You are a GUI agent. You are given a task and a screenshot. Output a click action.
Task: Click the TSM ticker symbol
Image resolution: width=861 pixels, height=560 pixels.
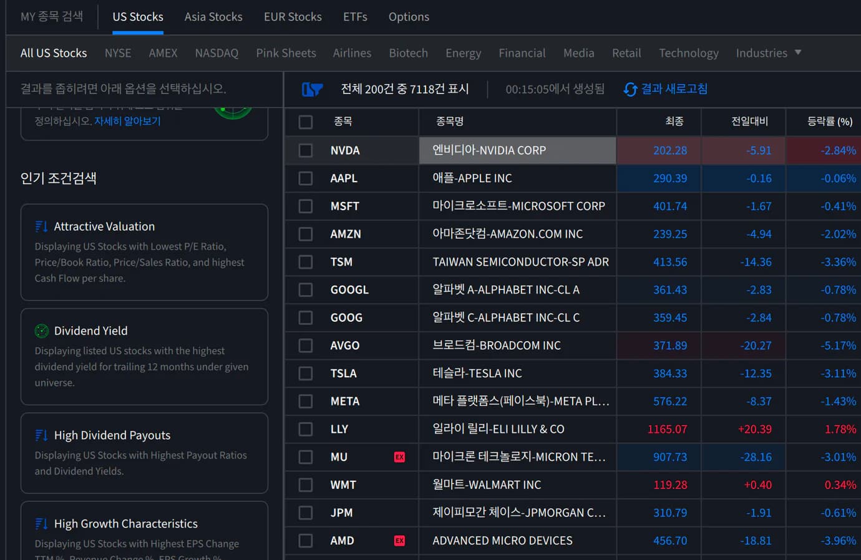click(x=341, y=262)
